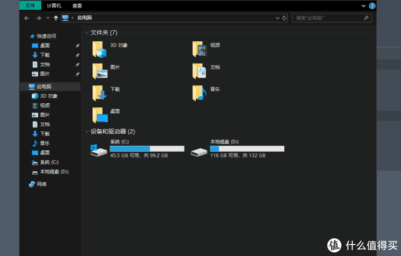Click the breadcrumb arrow before 此电脑
Viewport: 401px width, 256px height.
pyautogui.click(x=73, y=18)
